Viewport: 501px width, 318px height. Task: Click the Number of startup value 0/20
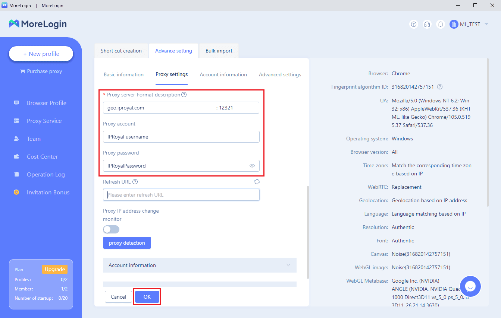63,298
